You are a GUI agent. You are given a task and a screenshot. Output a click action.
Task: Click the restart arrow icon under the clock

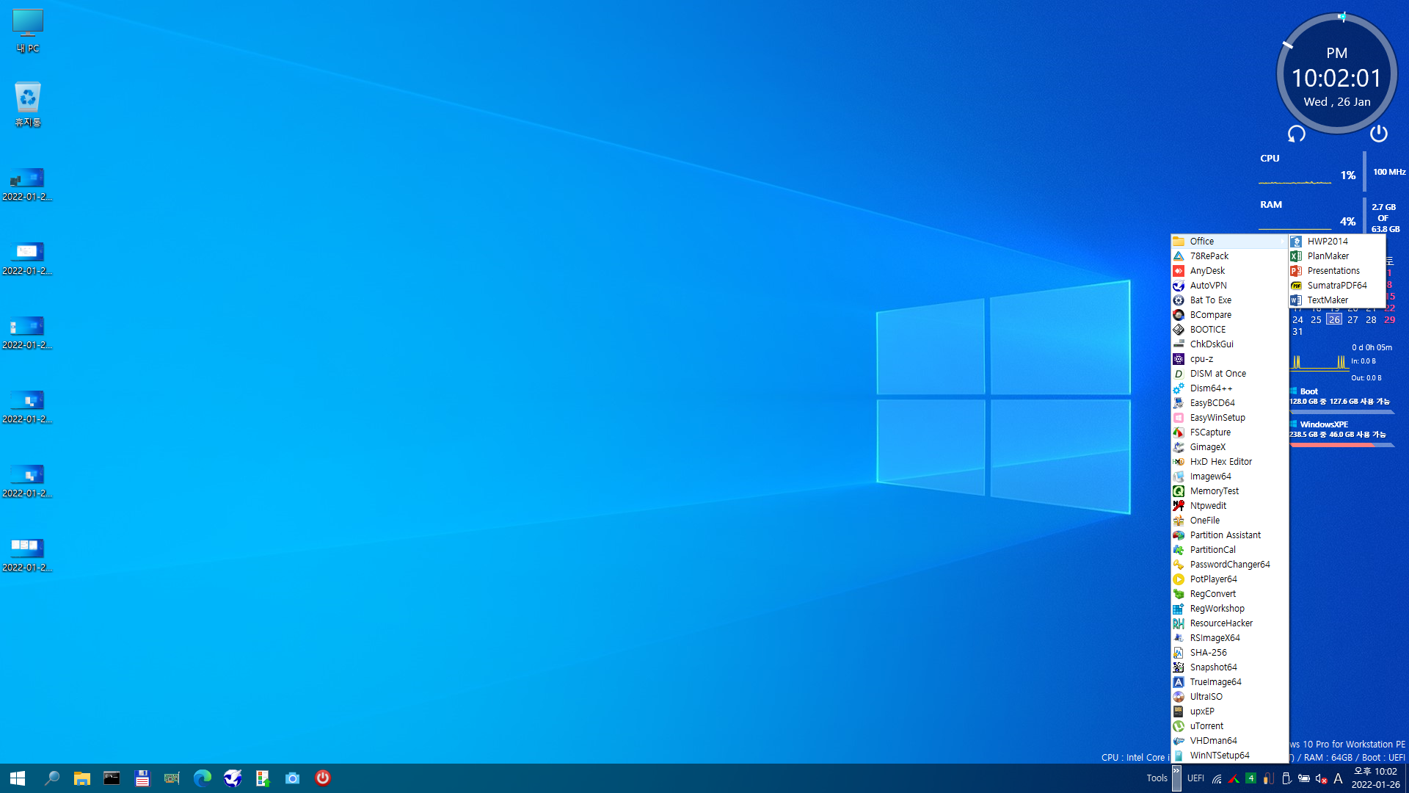point(1297,134)
